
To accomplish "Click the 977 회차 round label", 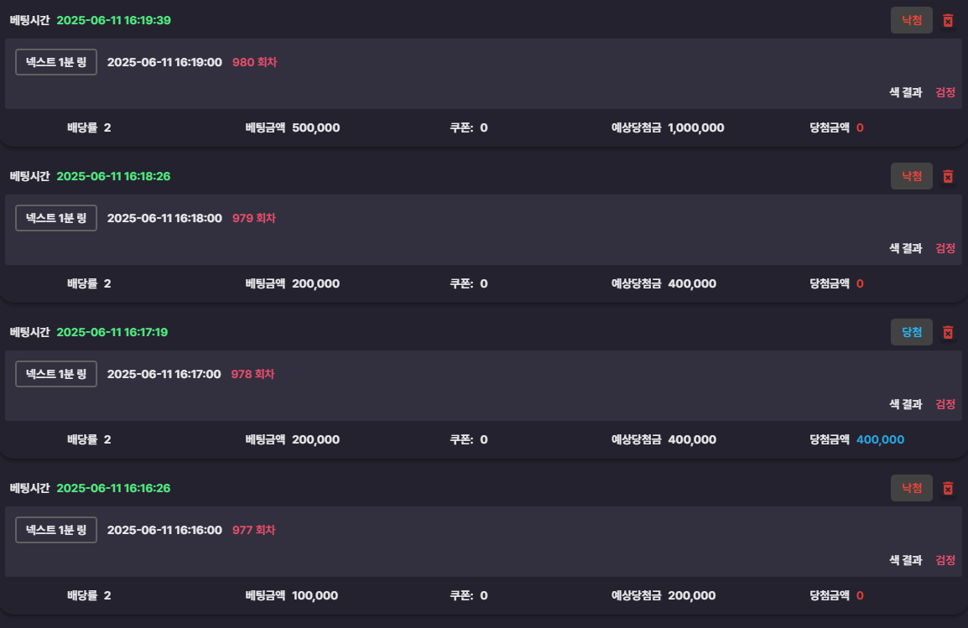I will [253, 531].
